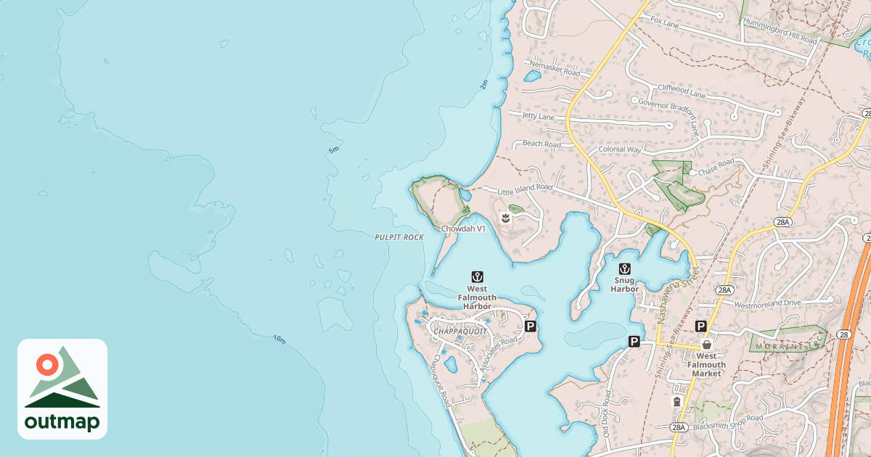Image resolution: width=871 pixels, height=457 pixels.
Task: Select the parking icon at Old Dock Road's waterfront end
Action: point(634,342)
